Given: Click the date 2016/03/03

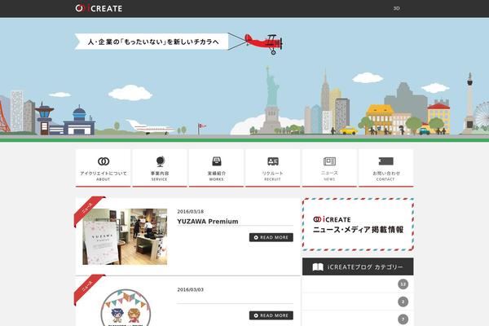Looking at the screenshot, I should tap(190, 289).
